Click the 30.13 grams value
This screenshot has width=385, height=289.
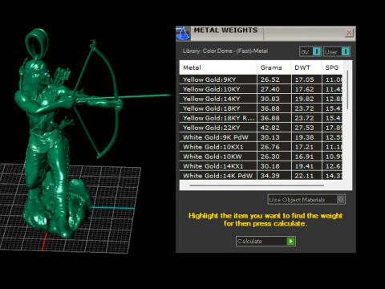270,137
